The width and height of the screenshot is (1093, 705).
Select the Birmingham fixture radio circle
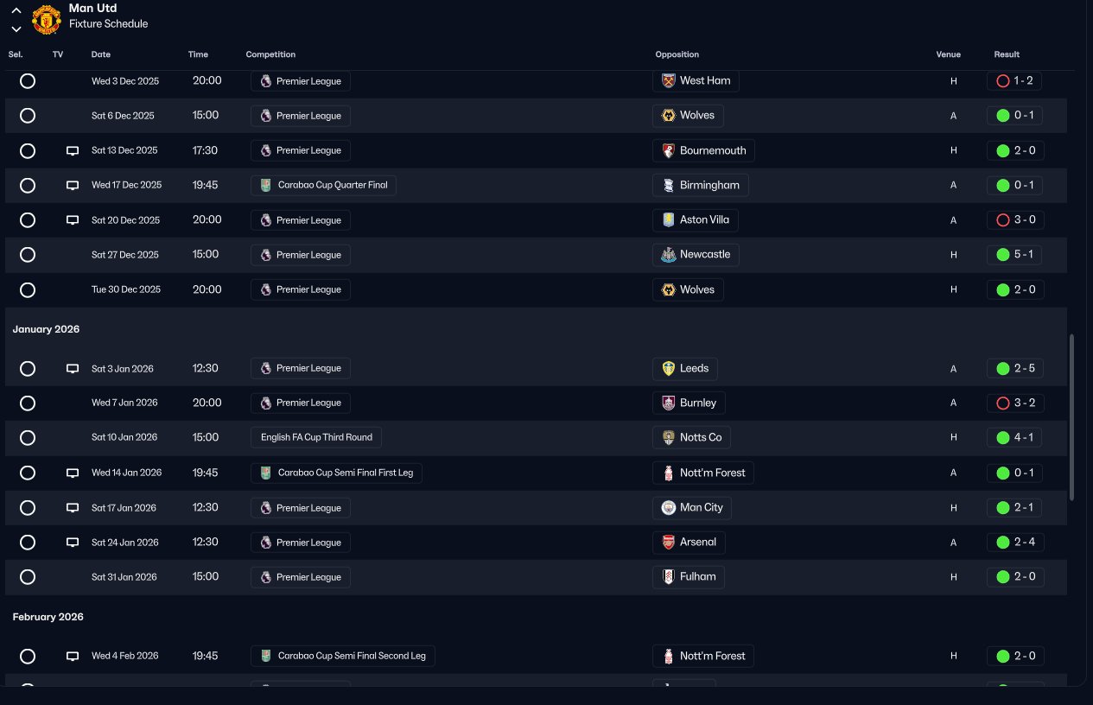click(x=28, y=185)
